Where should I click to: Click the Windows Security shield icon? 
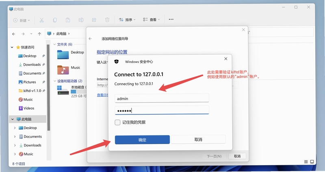click(117, 62)
